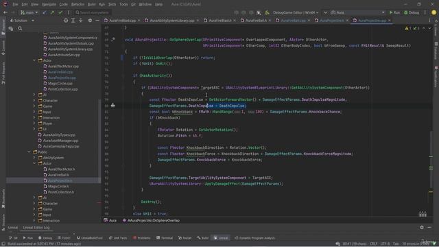The width and height of the screenshot is (439, 247).
Task: Click the locate/select opened file icon in Solution panel
Action: pyautogui.click(x=66, y=21)
